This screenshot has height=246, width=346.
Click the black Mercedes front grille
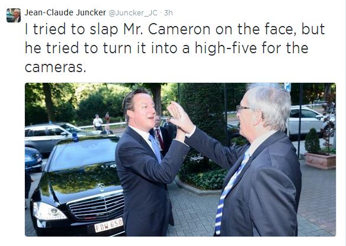[x=97, y=208]
